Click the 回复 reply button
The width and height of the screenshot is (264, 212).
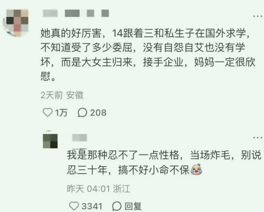point(133,206)
